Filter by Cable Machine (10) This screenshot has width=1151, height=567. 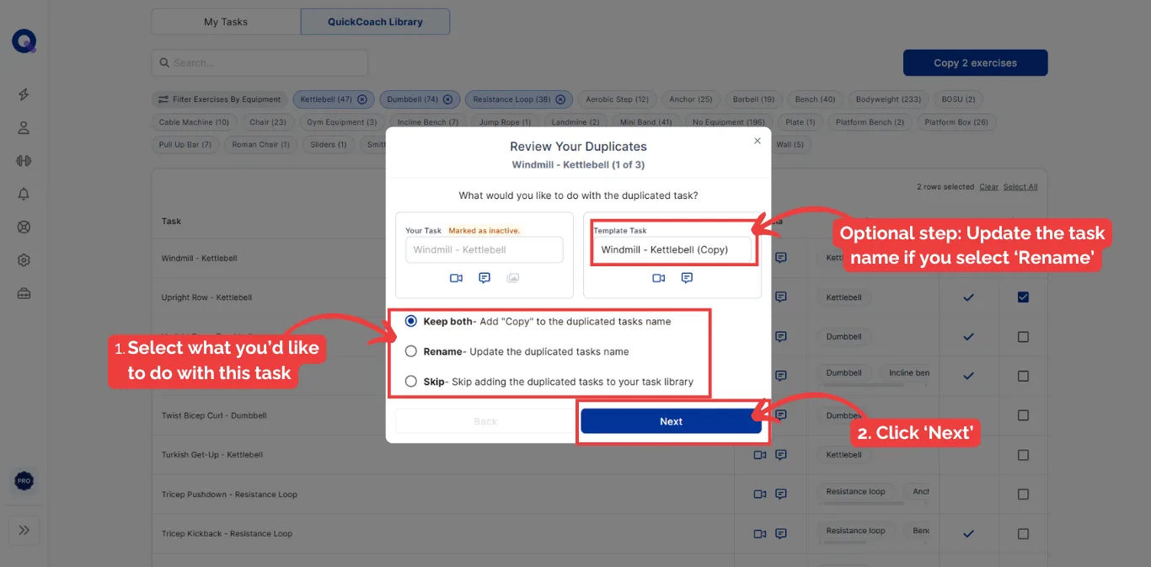[194, 122]
